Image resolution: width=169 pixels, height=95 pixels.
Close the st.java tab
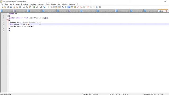click(166, 11)
